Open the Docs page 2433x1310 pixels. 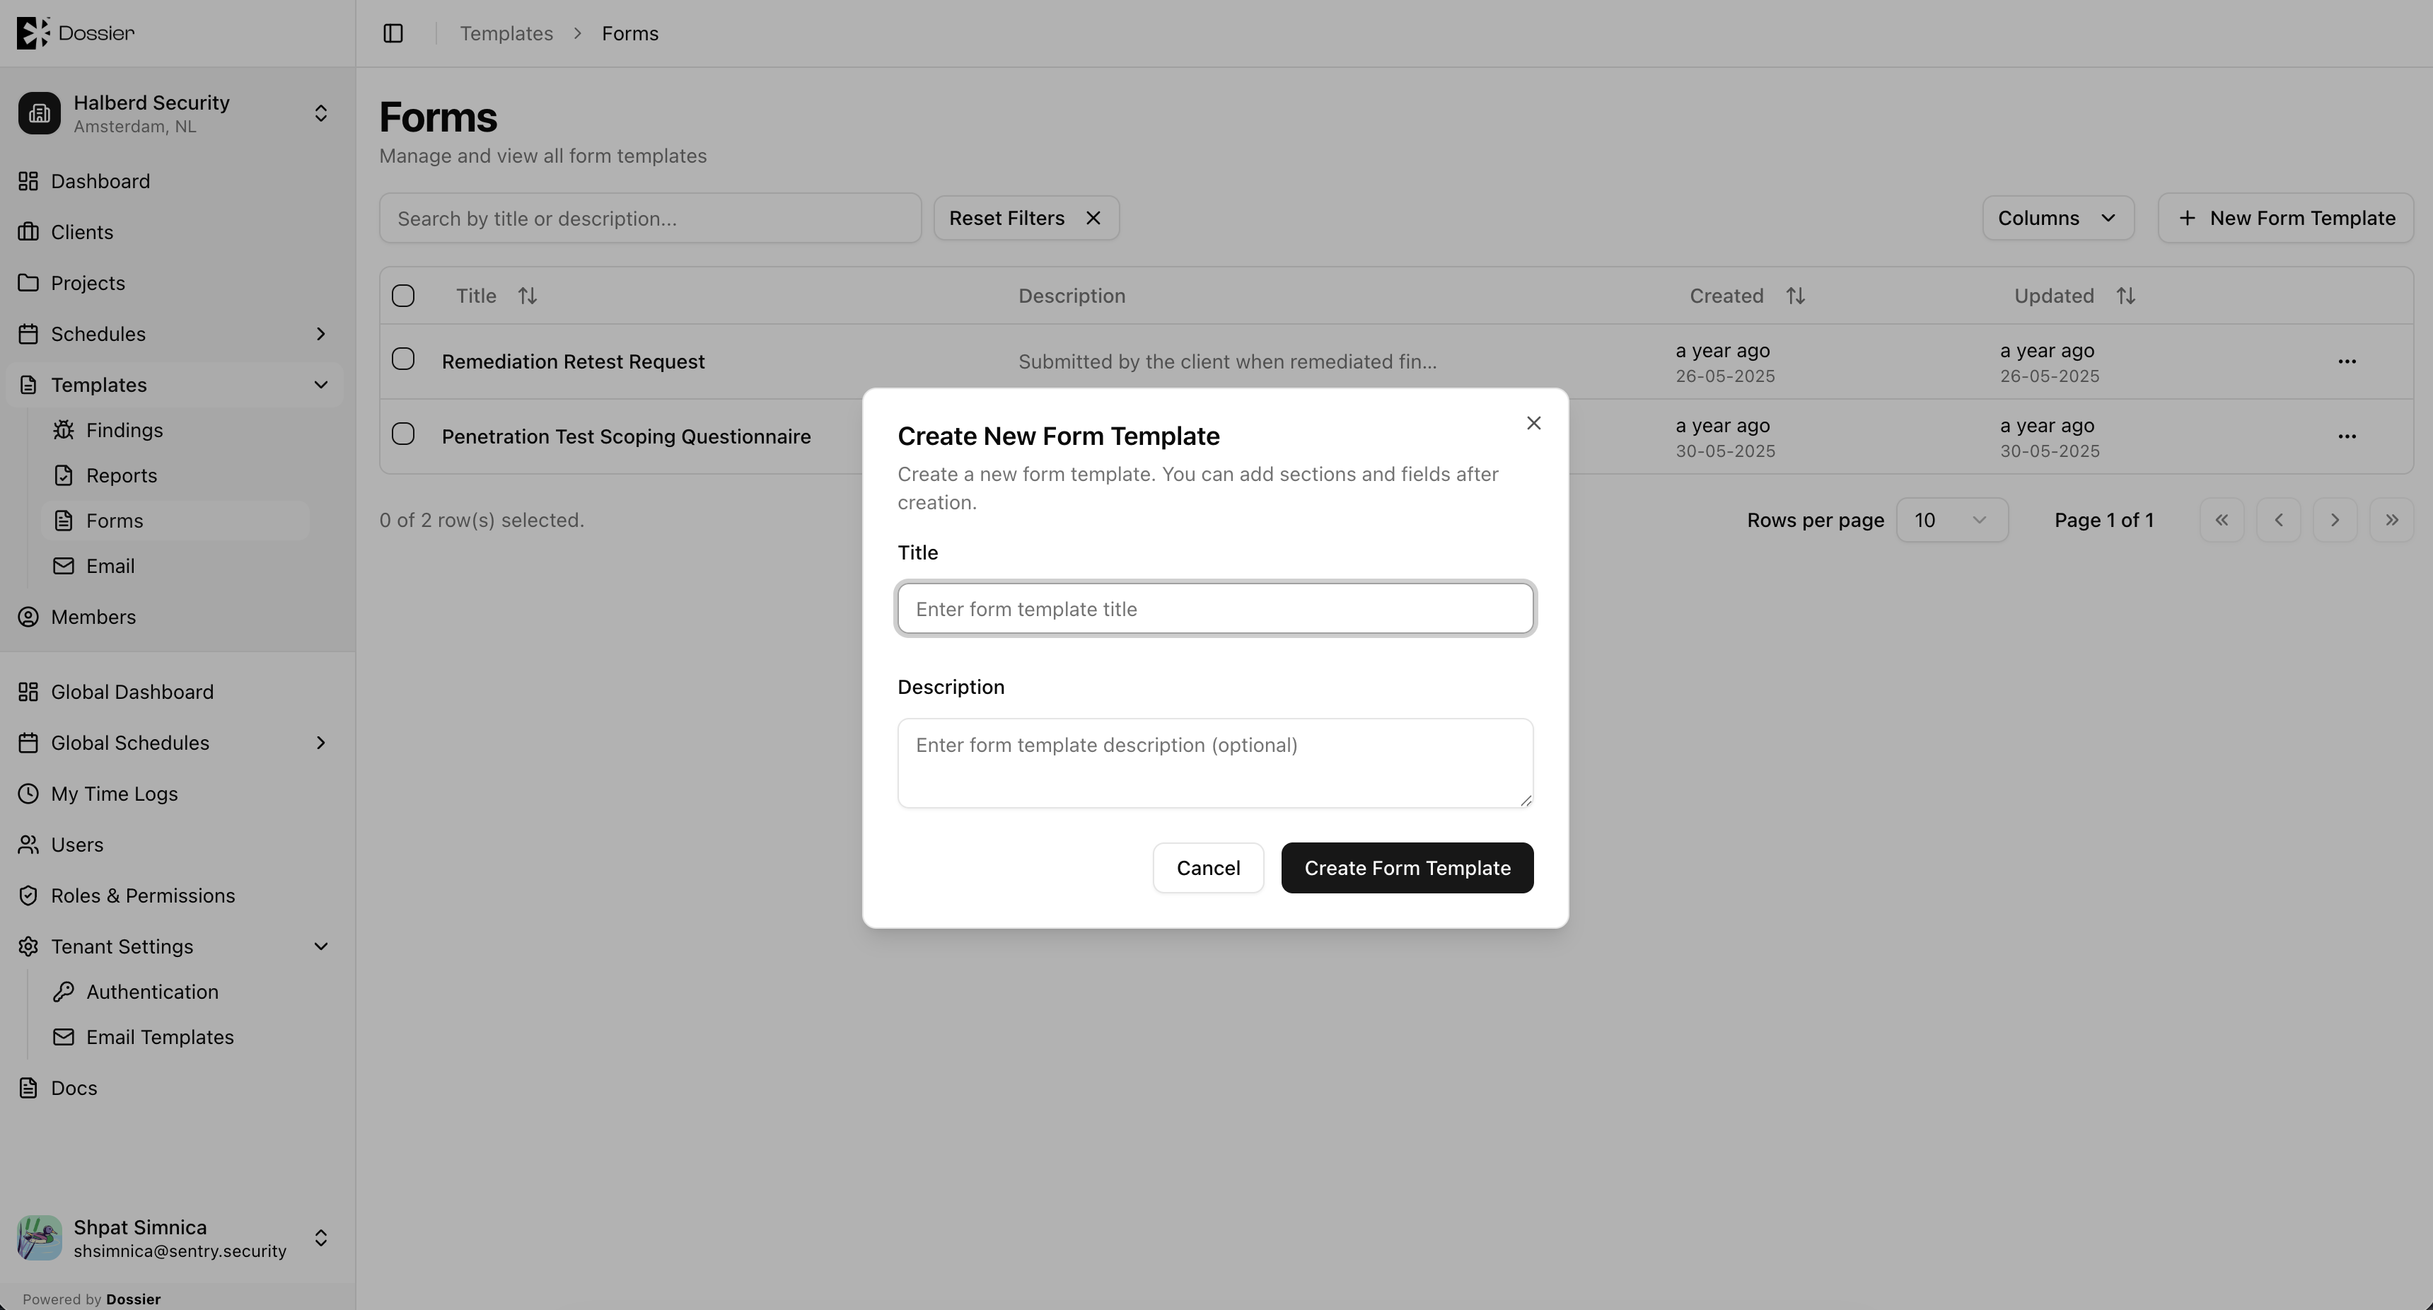175,1089
